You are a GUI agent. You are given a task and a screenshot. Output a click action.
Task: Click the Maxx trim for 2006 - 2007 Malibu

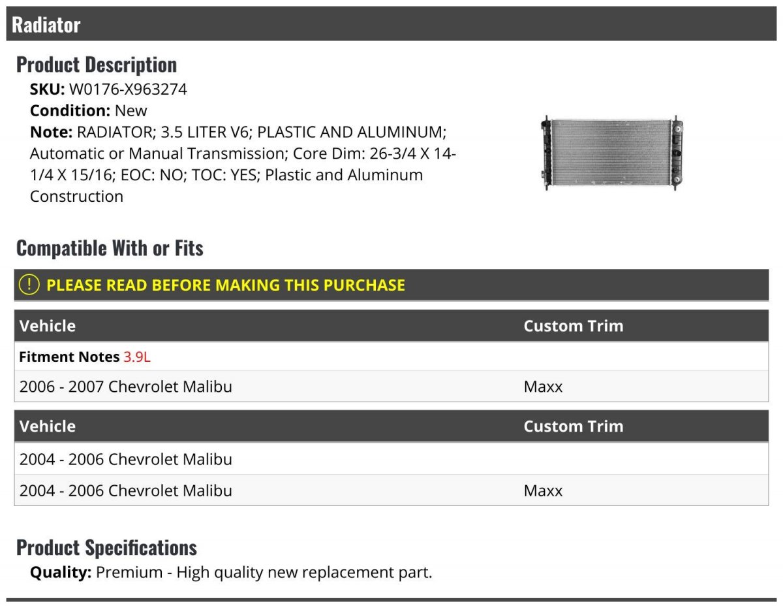tap(543, 386)
